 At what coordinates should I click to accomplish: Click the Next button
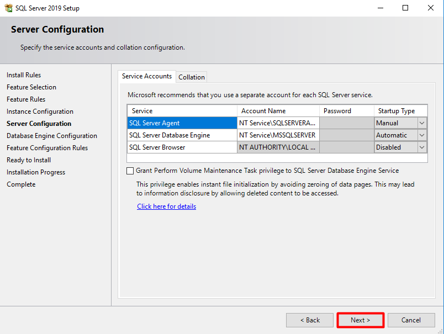[360, 320]
